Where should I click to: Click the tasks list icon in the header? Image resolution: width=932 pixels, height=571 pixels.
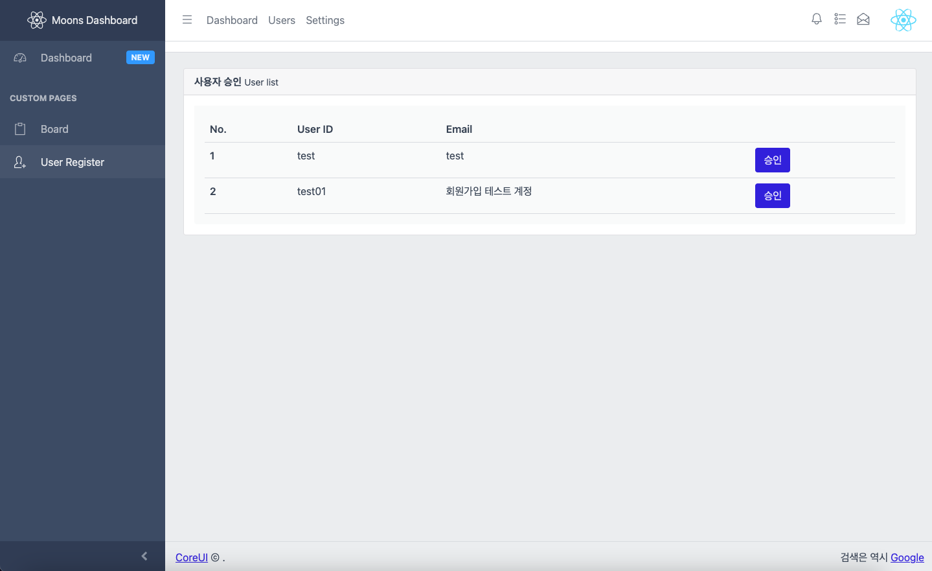pyautogui.click(x=840, y=19)
